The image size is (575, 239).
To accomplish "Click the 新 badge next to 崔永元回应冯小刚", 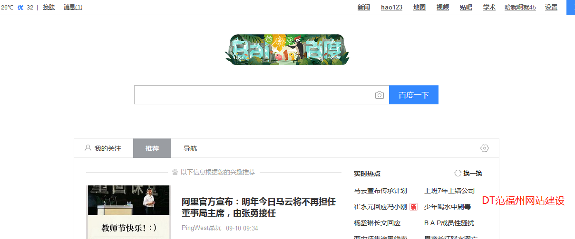I will point(413,207).
